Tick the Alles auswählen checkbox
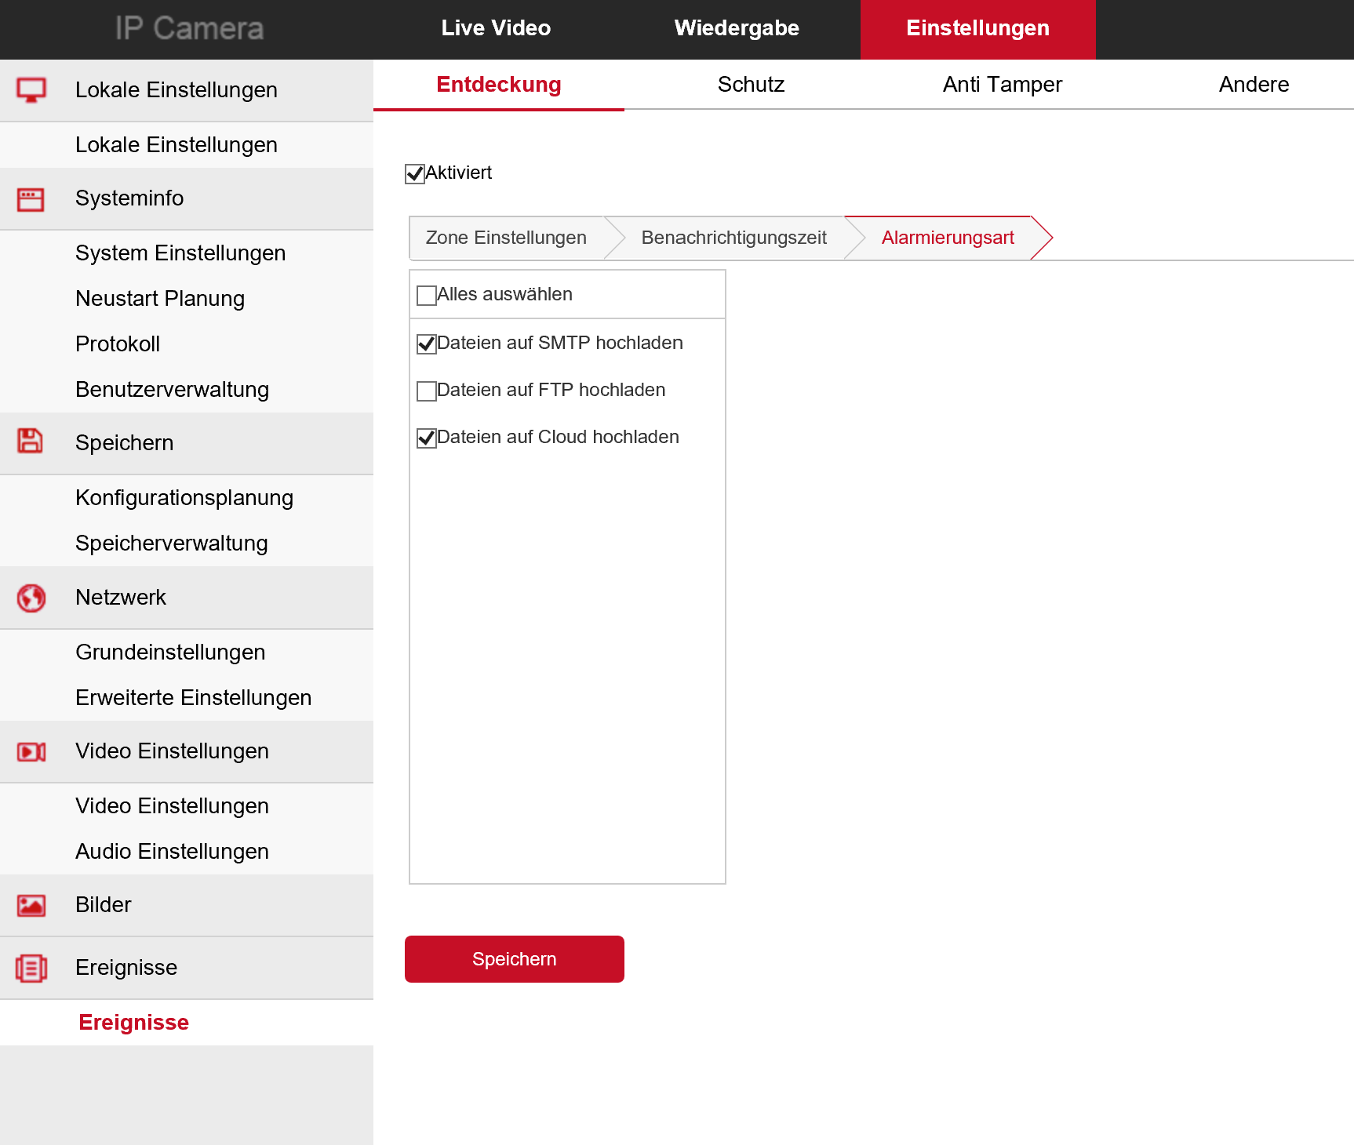 point(427,296)
